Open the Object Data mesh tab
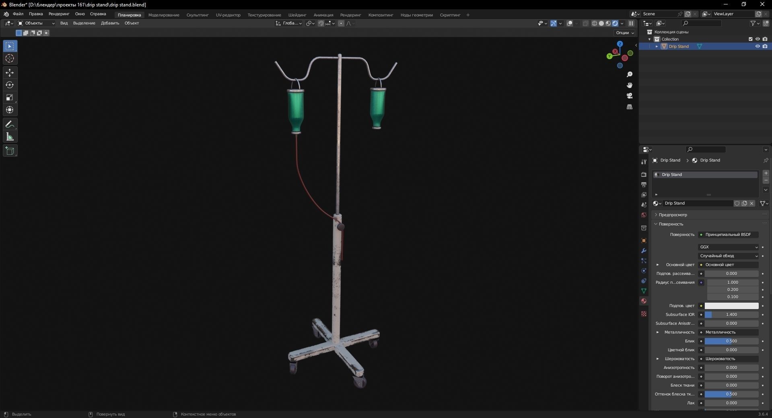Screen dimensions: 772x418 pyautogui.click(x=644, y=291)
